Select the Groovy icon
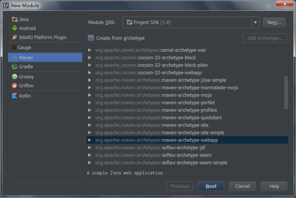 tap(15, 77)
